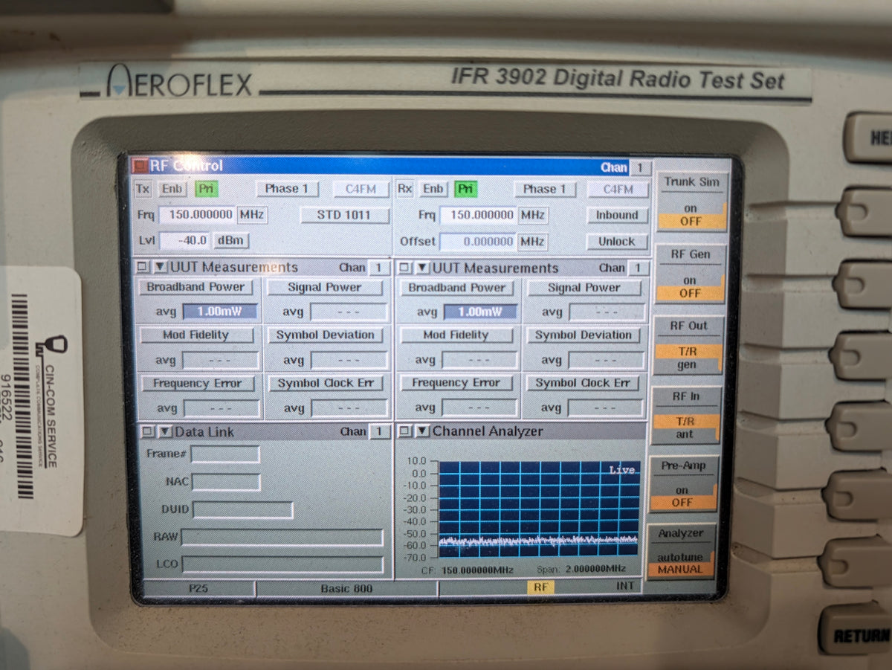Click the RAW field in Data Link
This screenshot has height=670, width=892.
click(282, 537)
